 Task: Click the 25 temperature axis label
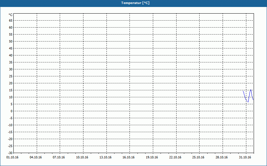11,76
